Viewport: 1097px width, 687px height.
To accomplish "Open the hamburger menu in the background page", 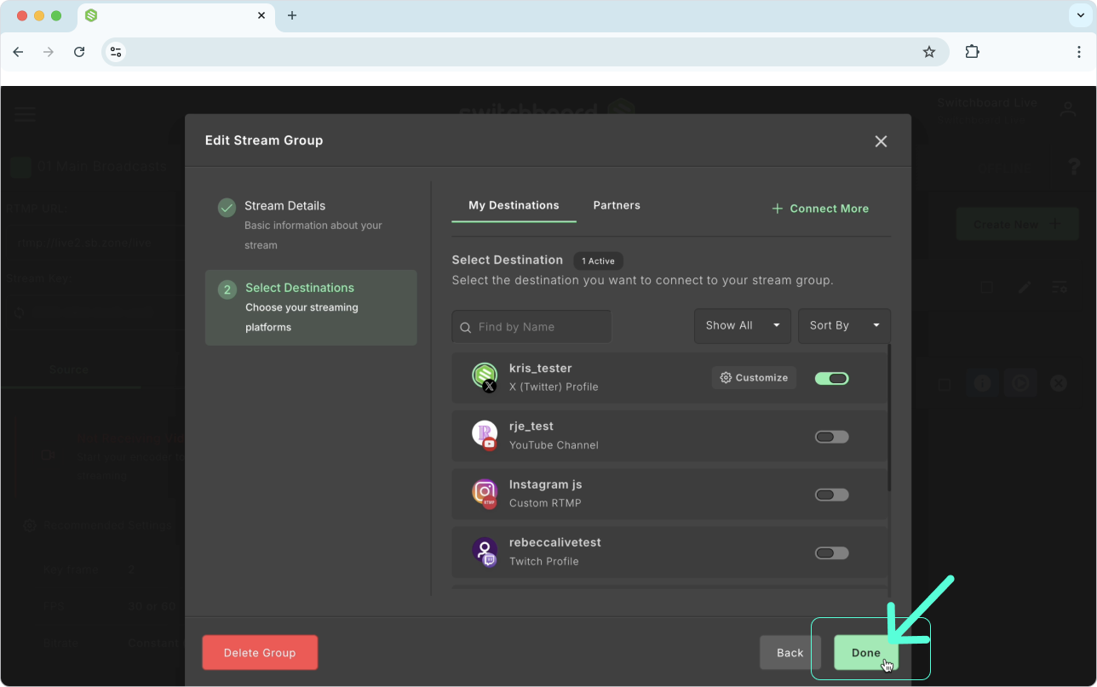I will (25, 114).
